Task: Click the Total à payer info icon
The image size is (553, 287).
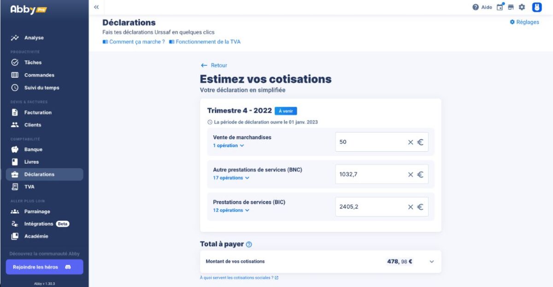Action: coord(249,244)
